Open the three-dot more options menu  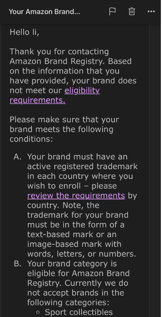tap(151, 12)
